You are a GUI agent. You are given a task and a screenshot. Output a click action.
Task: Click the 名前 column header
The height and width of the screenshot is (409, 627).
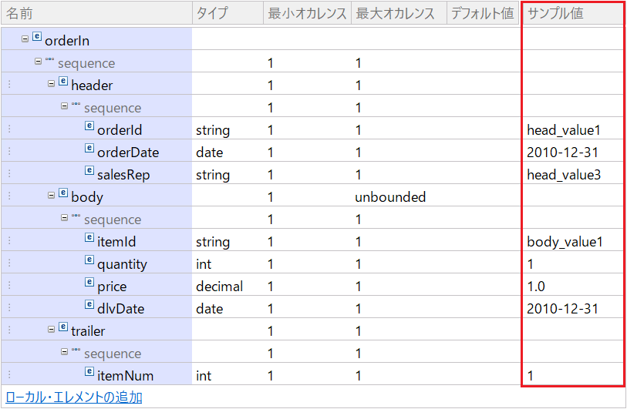coord(96,13)
